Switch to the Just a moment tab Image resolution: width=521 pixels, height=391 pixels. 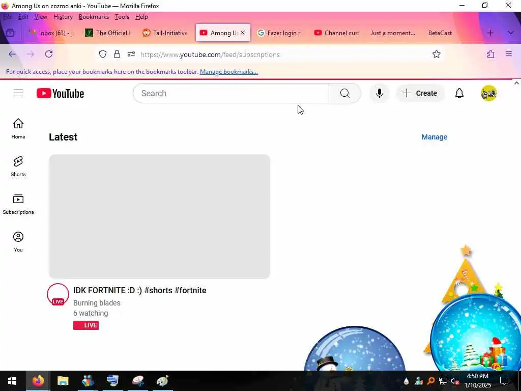click(393, 33)
